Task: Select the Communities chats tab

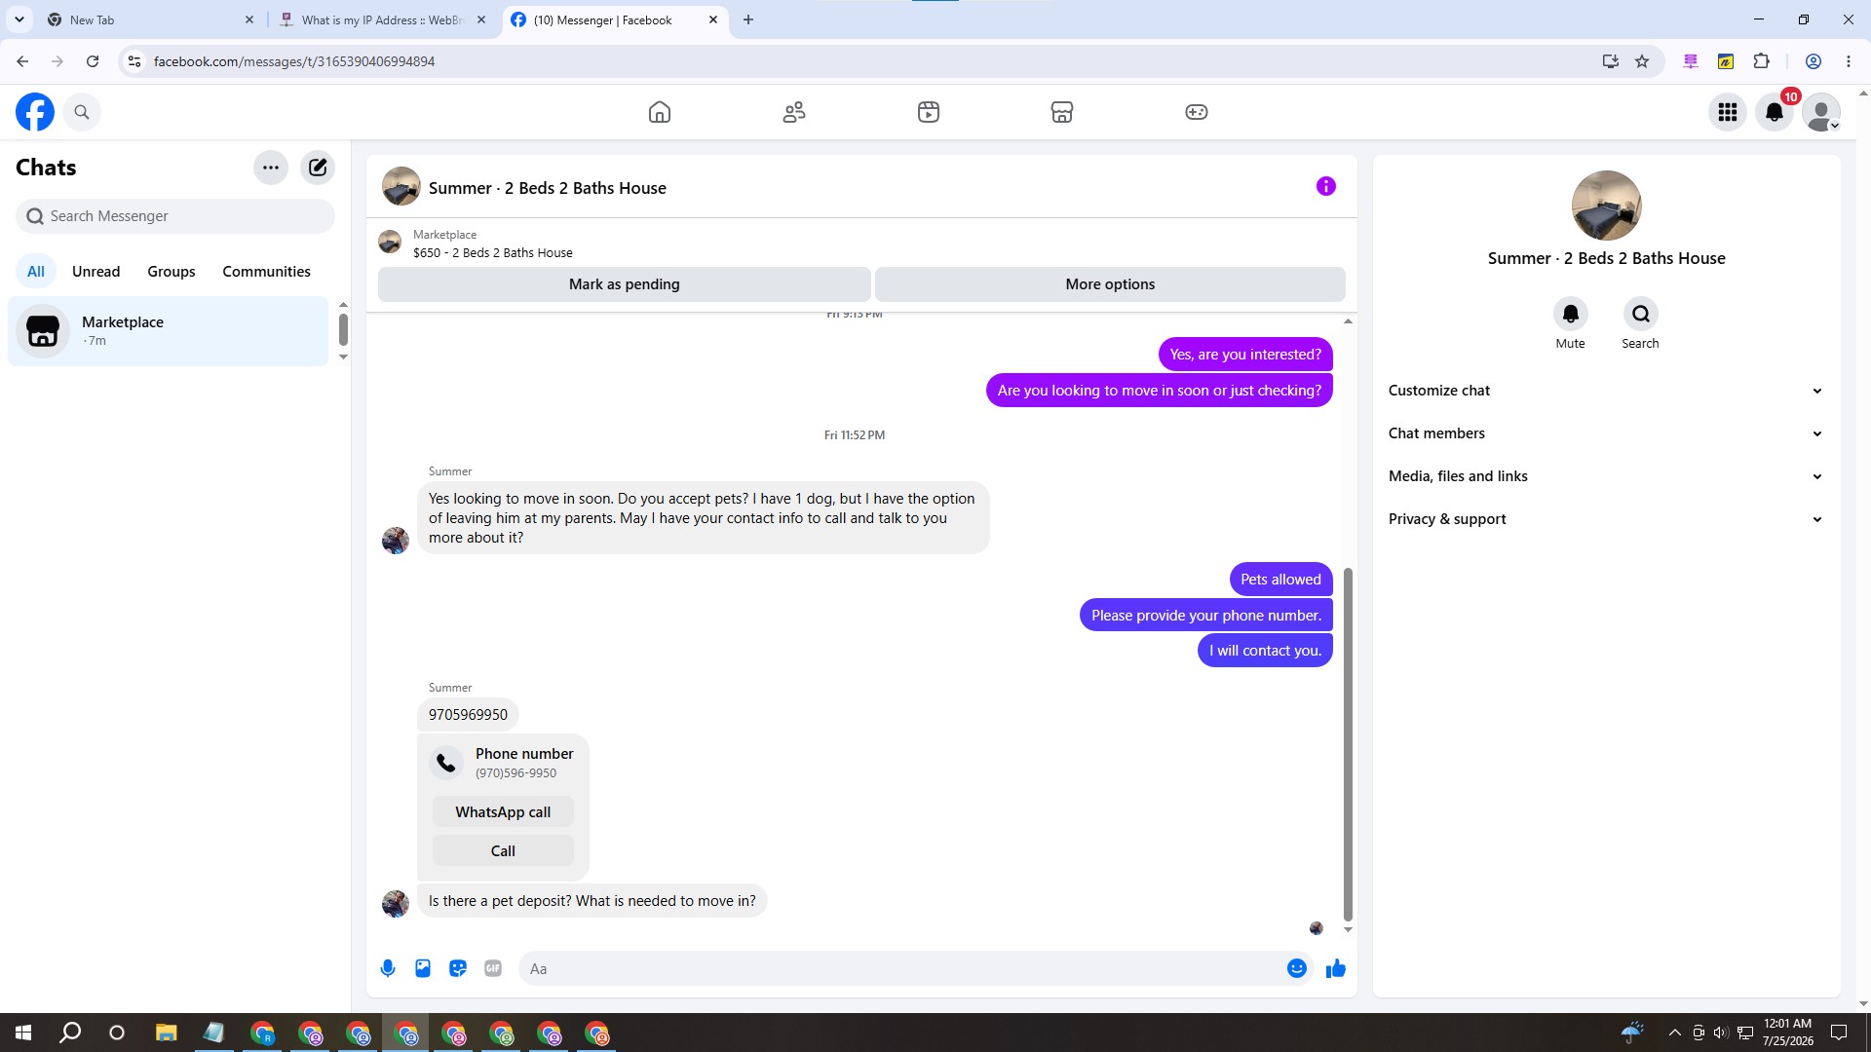Action: [266, 272]
